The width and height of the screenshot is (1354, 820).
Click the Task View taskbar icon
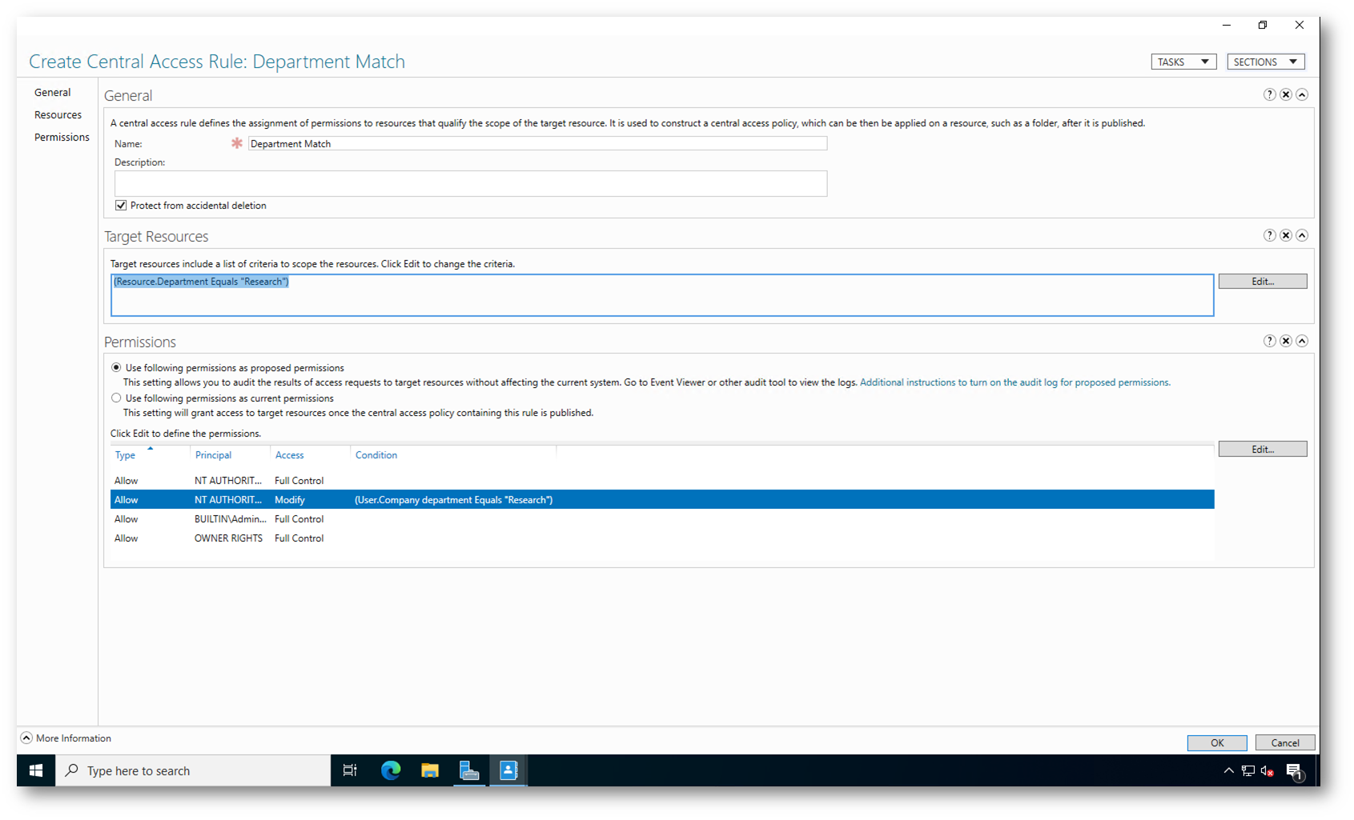(350, 770)
